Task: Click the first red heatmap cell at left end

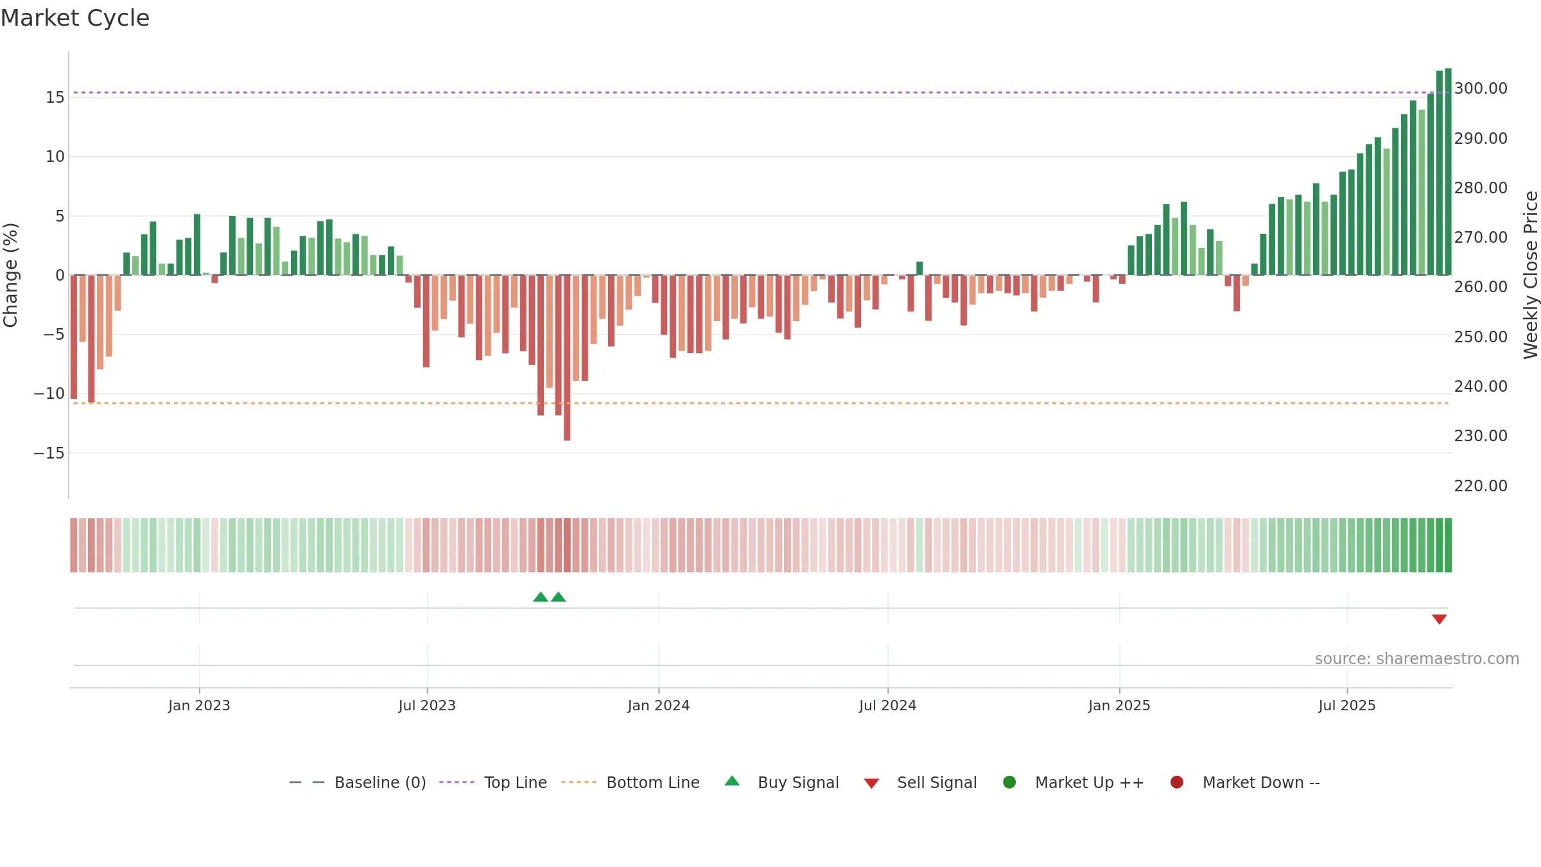Action: click(x=74, y=545)
